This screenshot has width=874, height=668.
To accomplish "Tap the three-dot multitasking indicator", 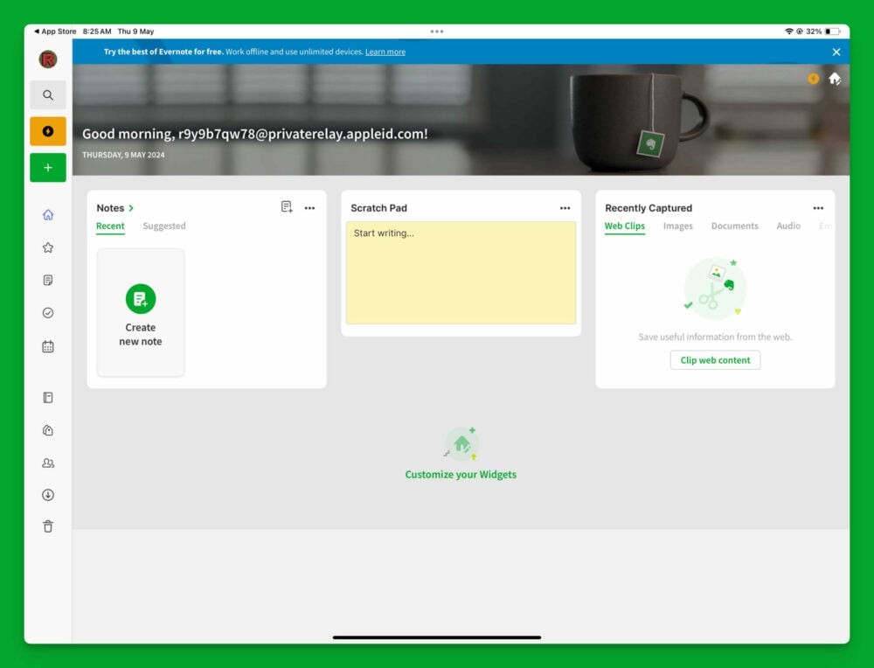I will click(x=437, y=31).
